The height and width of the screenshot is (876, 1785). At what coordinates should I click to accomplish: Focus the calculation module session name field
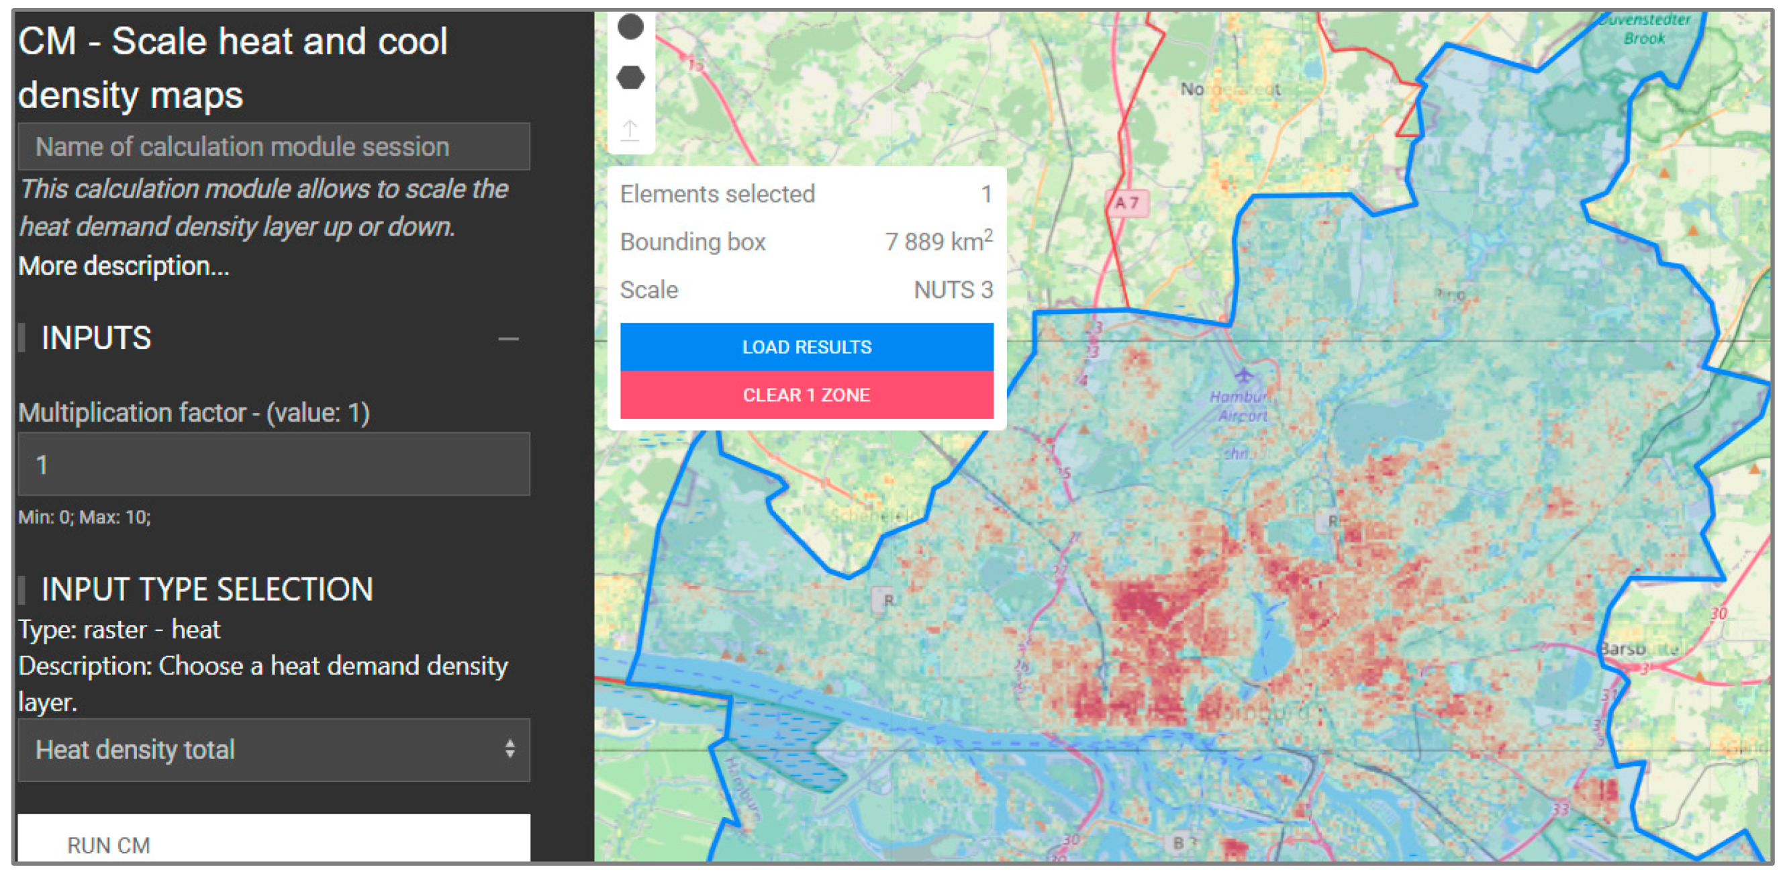(x=273, y=146)
